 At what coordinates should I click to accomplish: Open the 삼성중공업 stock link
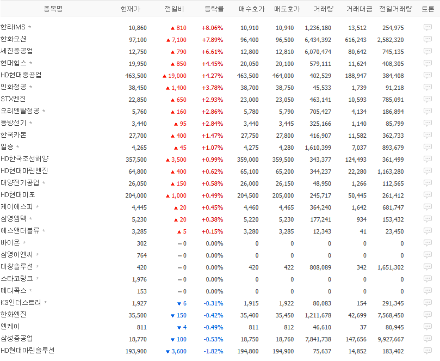point(16,339)
